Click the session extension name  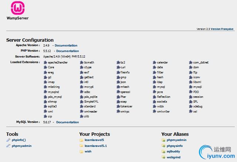[x=198, y=97]
